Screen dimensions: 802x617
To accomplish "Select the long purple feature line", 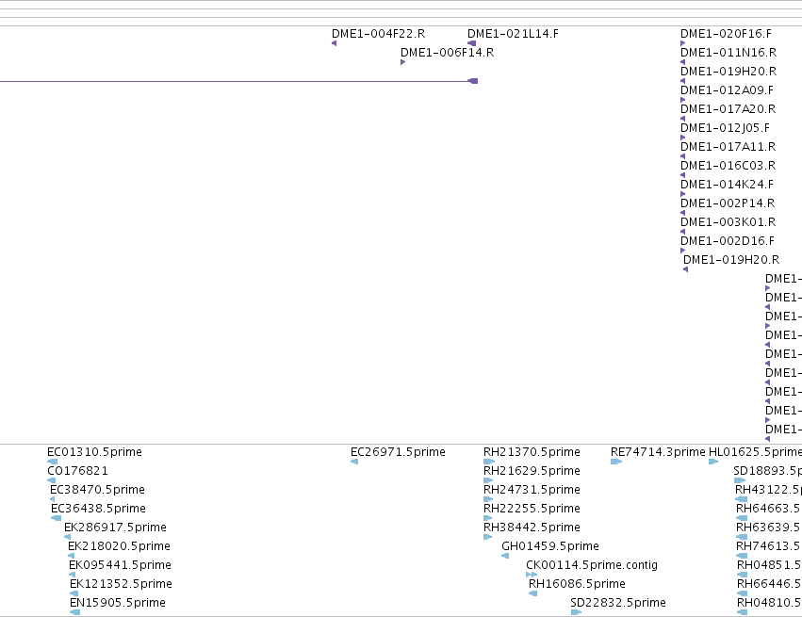I will point(238,81).
